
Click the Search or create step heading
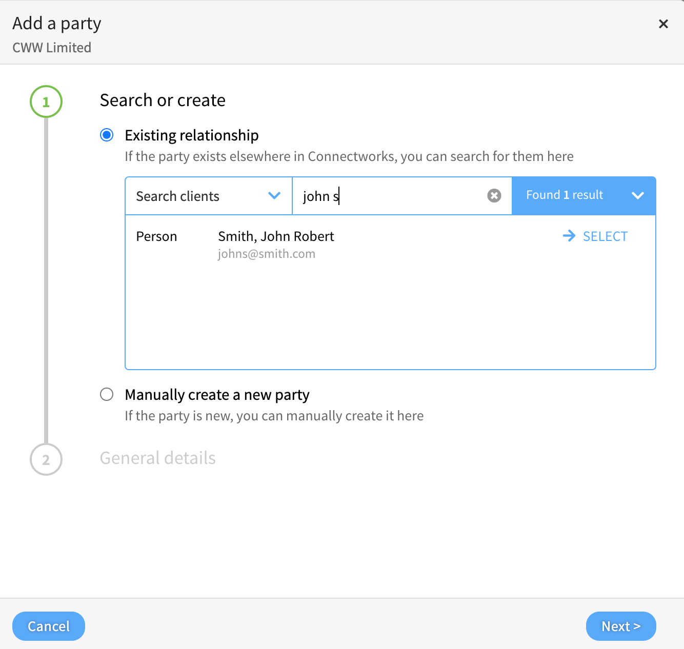pyautogui.click(x=163, y=100)
